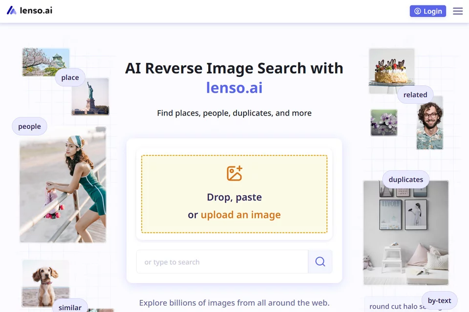This screenshot has height=312, width=469.
Task: Select the 'duplicates' category tag
Action: [406, 179]
